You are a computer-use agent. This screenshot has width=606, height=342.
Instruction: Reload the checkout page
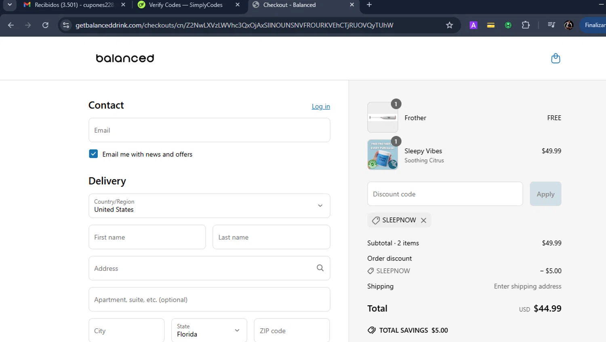[x=46, y=25]
